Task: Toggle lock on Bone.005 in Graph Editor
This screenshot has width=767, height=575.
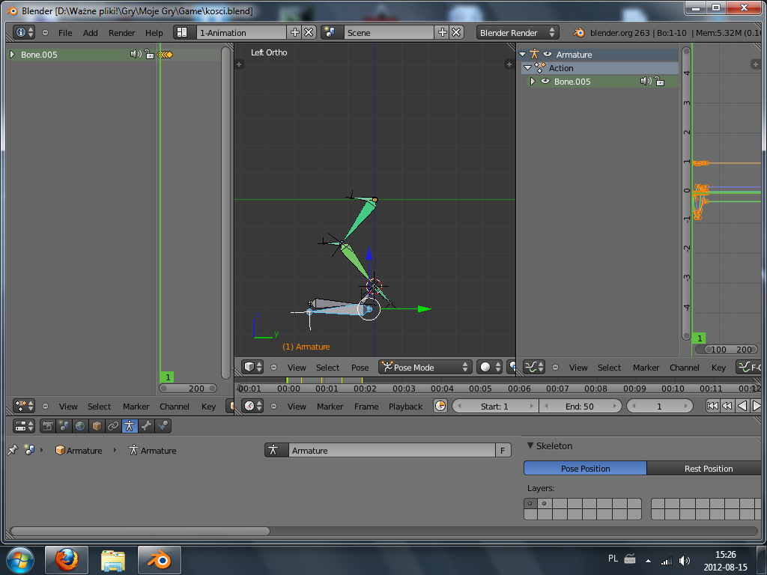Action: coord(659,81)
